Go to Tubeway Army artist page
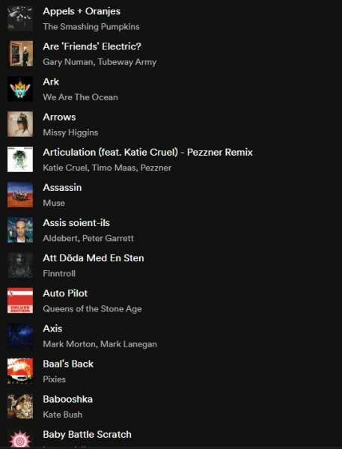342x449 pixels. pyautogui.click(x=127, y=62)
